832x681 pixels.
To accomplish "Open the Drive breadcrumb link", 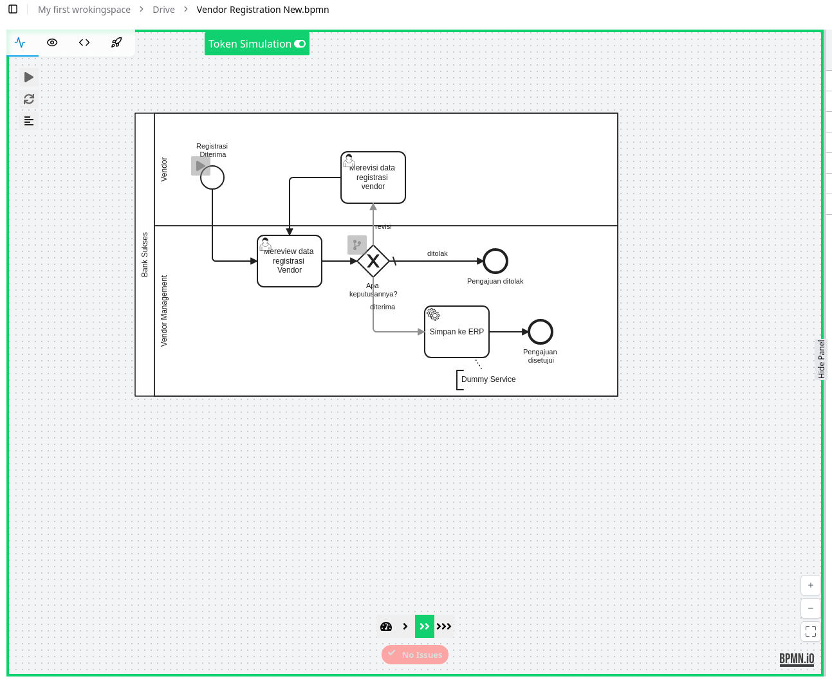I will (x=163, y=10).
